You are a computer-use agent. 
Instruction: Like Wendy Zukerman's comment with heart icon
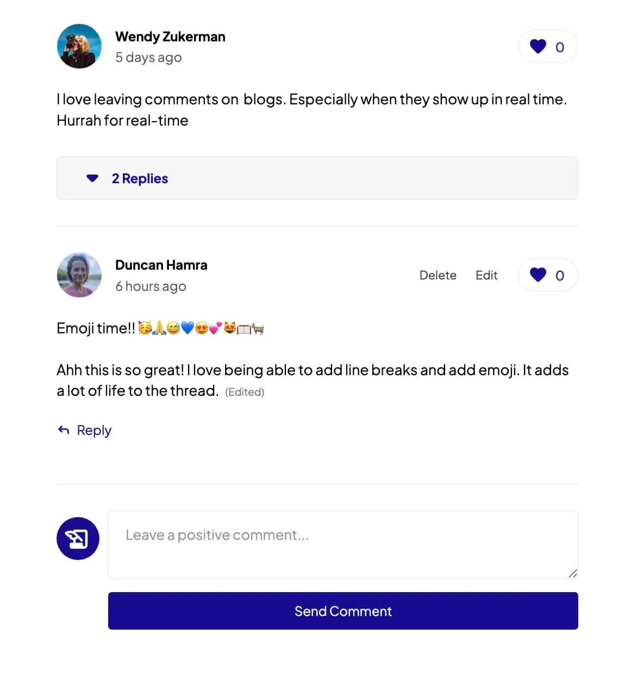pos(538,47)
